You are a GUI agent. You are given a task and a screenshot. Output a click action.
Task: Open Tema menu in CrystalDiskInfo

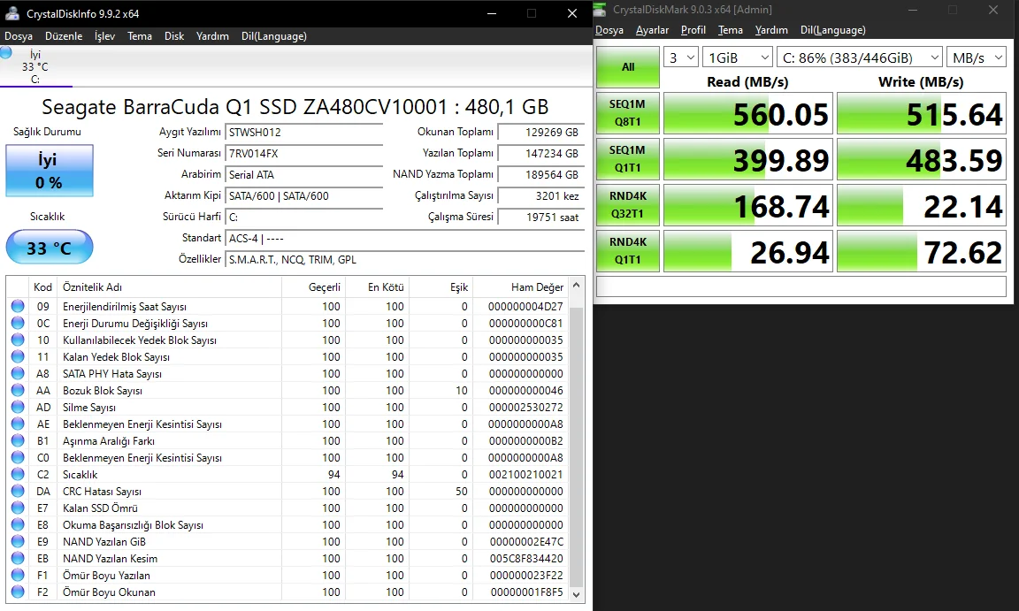click(x=140, y=36)
